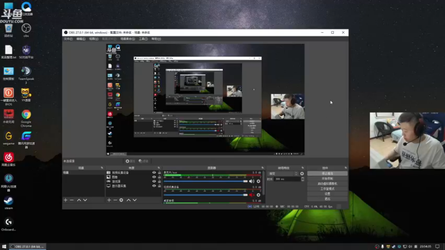445x250 pixels.
Task: Open the 网易云音乐 desktop icon
Action: [x=8, y=159]
